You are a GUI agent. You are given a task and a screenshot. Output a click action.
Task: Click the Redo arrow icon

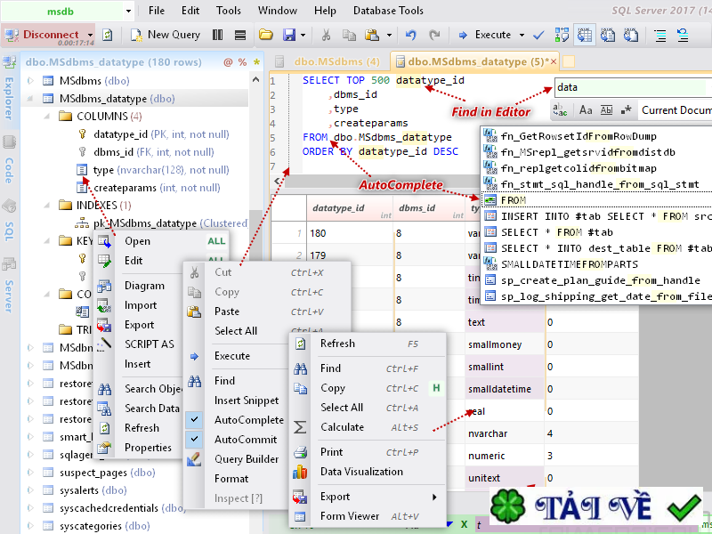[434, 35]
